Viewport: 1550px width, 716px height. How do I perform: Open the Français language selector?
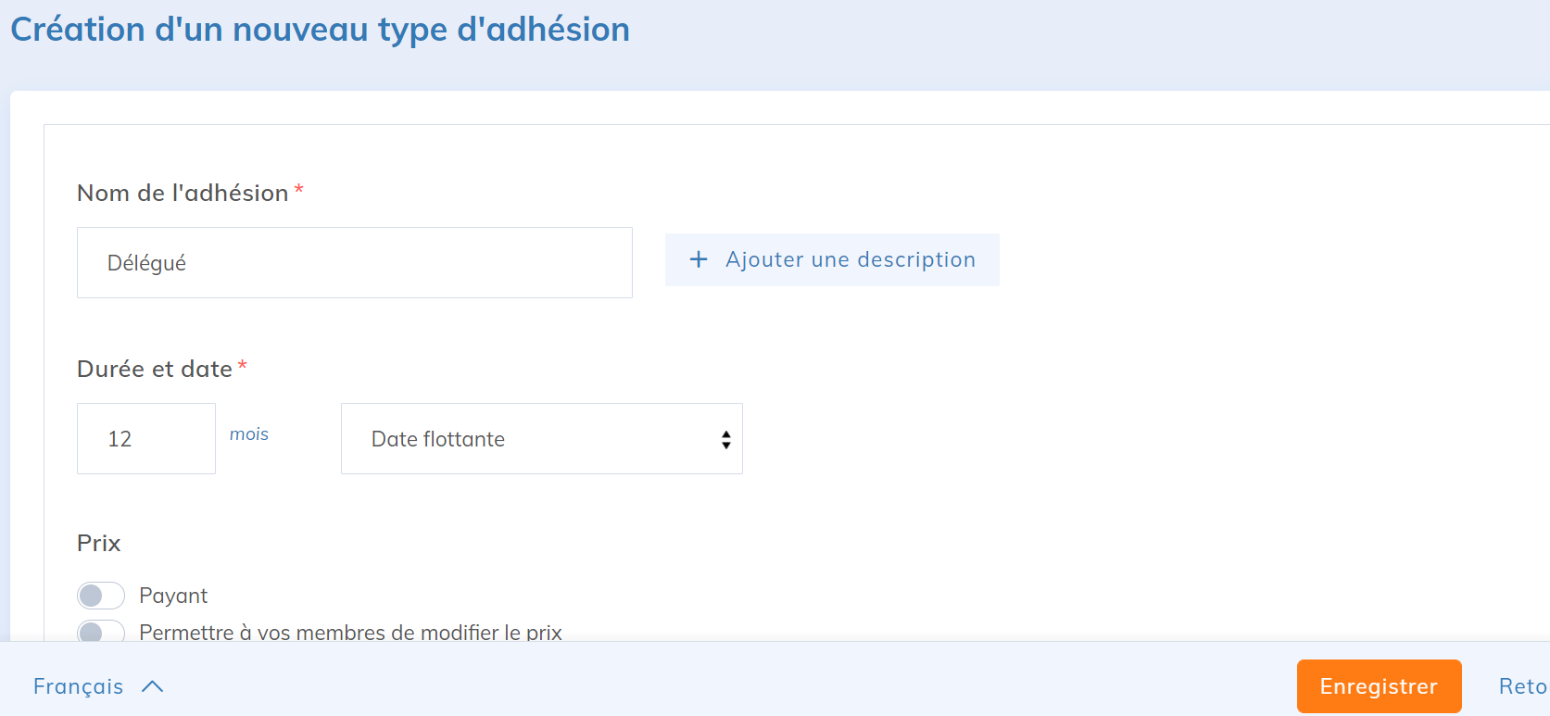[79, 686]
